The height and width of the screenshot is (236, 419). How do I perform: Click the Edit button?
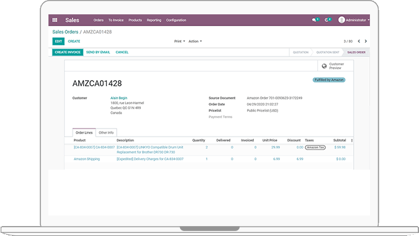click(58, 41)
